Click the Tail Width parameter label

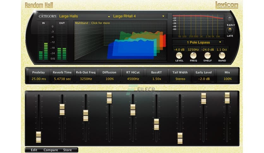(x=180, y=72)
